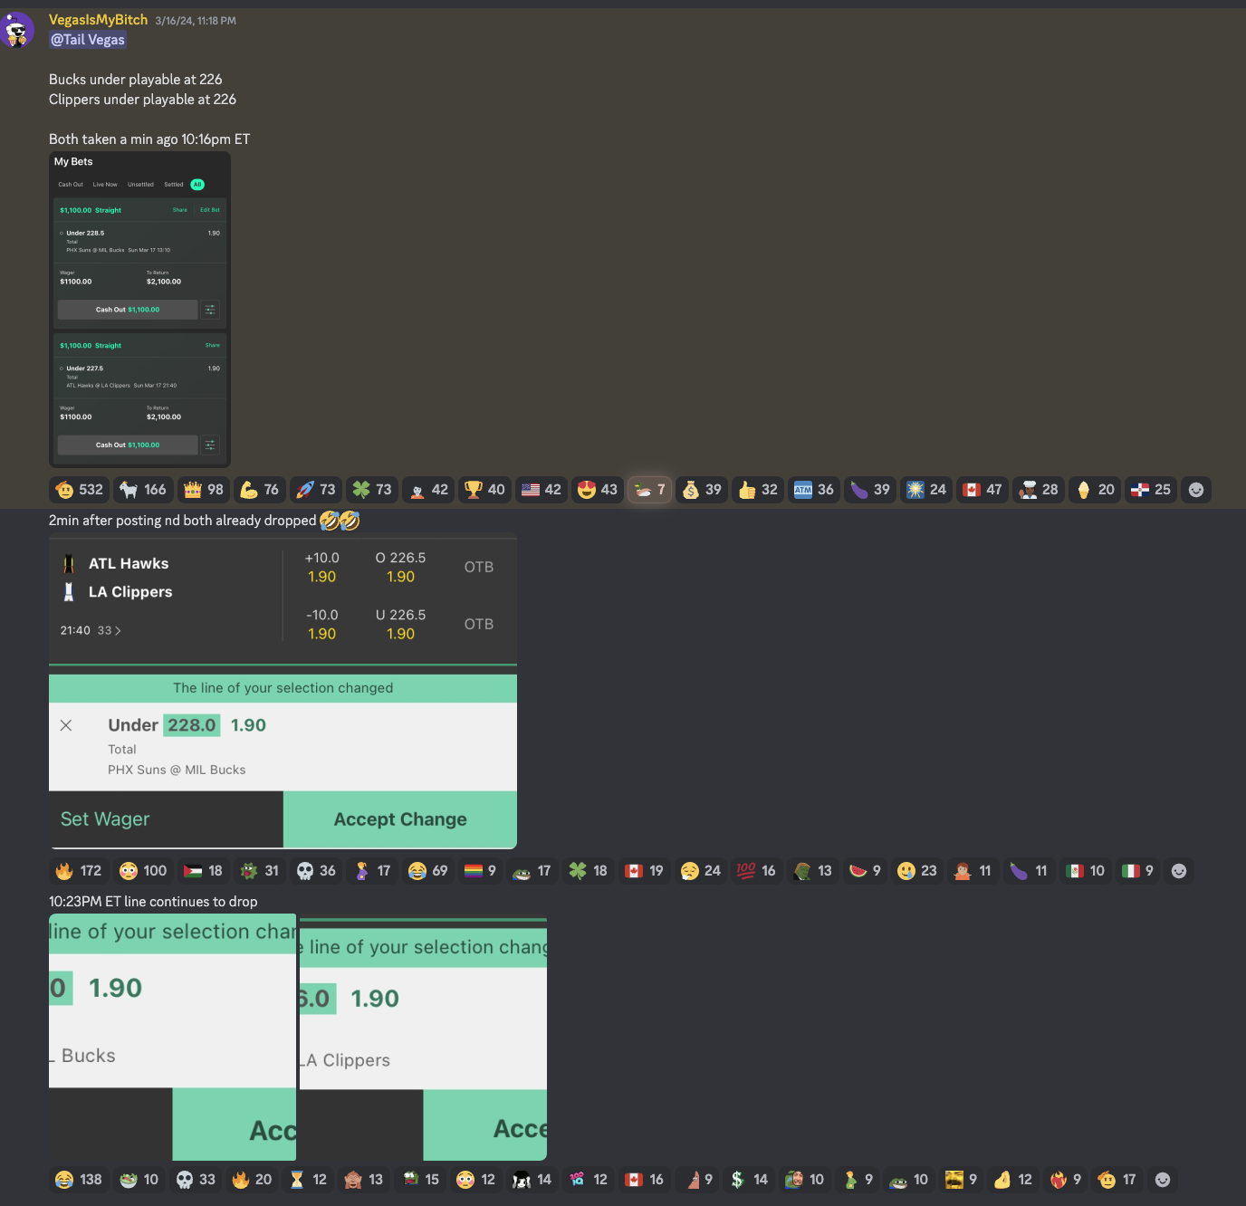Click the skull reaction showing 33
The height and width of the screenshot is (1206, 1246).
tap(196, 1180)
